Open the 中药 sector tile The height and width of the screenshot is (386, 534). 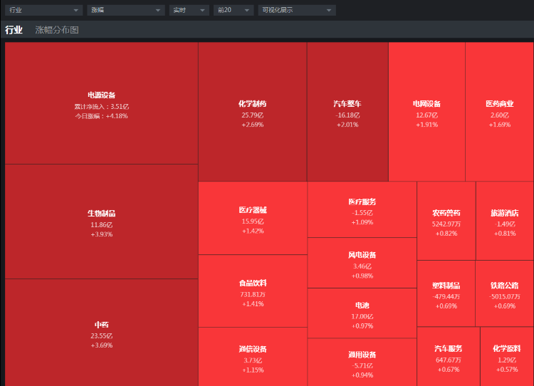click(101, 333)
